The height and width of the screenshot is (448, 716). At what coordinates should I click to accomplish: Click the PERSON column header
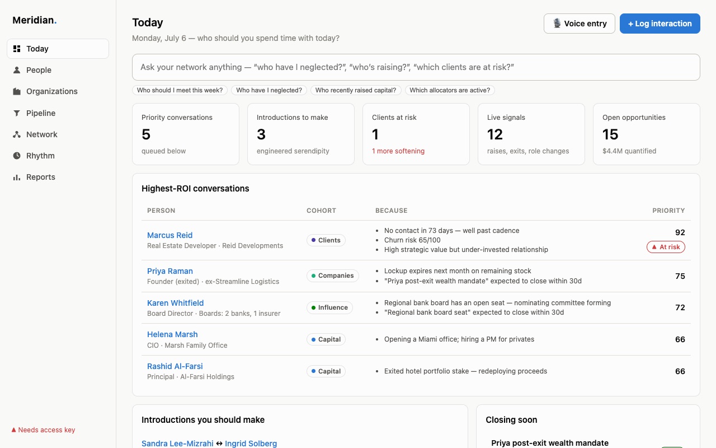pyautogui.click(x=161, y=211)
